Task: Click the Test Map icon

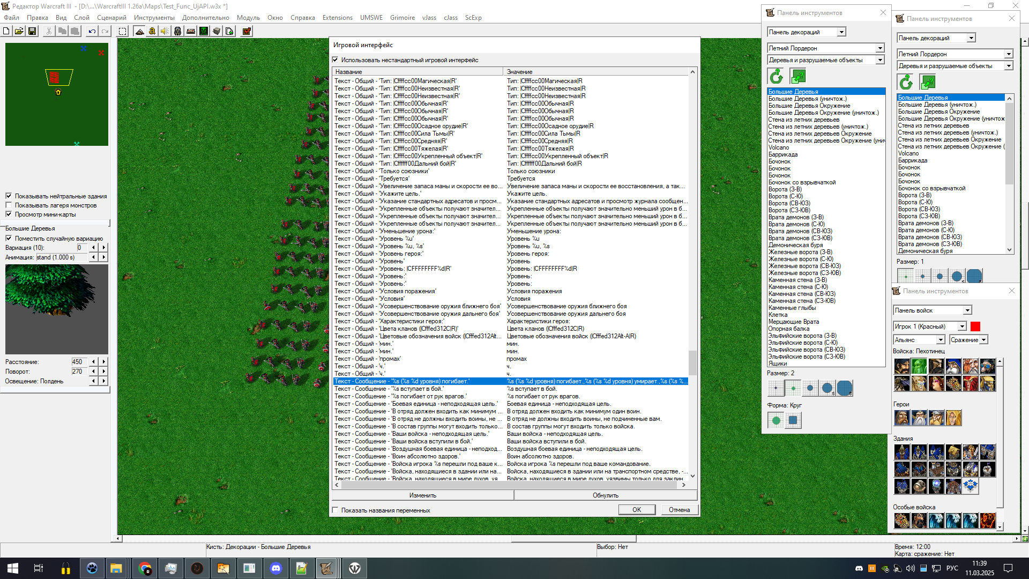Action: coord(247,31)
